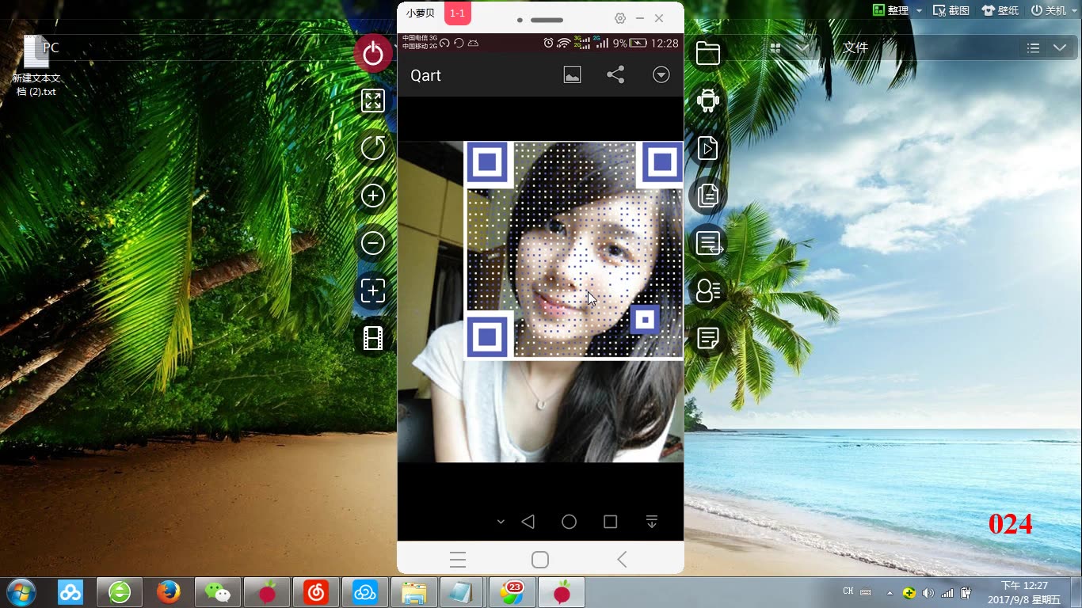1082x608 pixels.
Task: Expand the file panel rightmost chevron
Action: pyautogui.click(x=1060, y=48)
